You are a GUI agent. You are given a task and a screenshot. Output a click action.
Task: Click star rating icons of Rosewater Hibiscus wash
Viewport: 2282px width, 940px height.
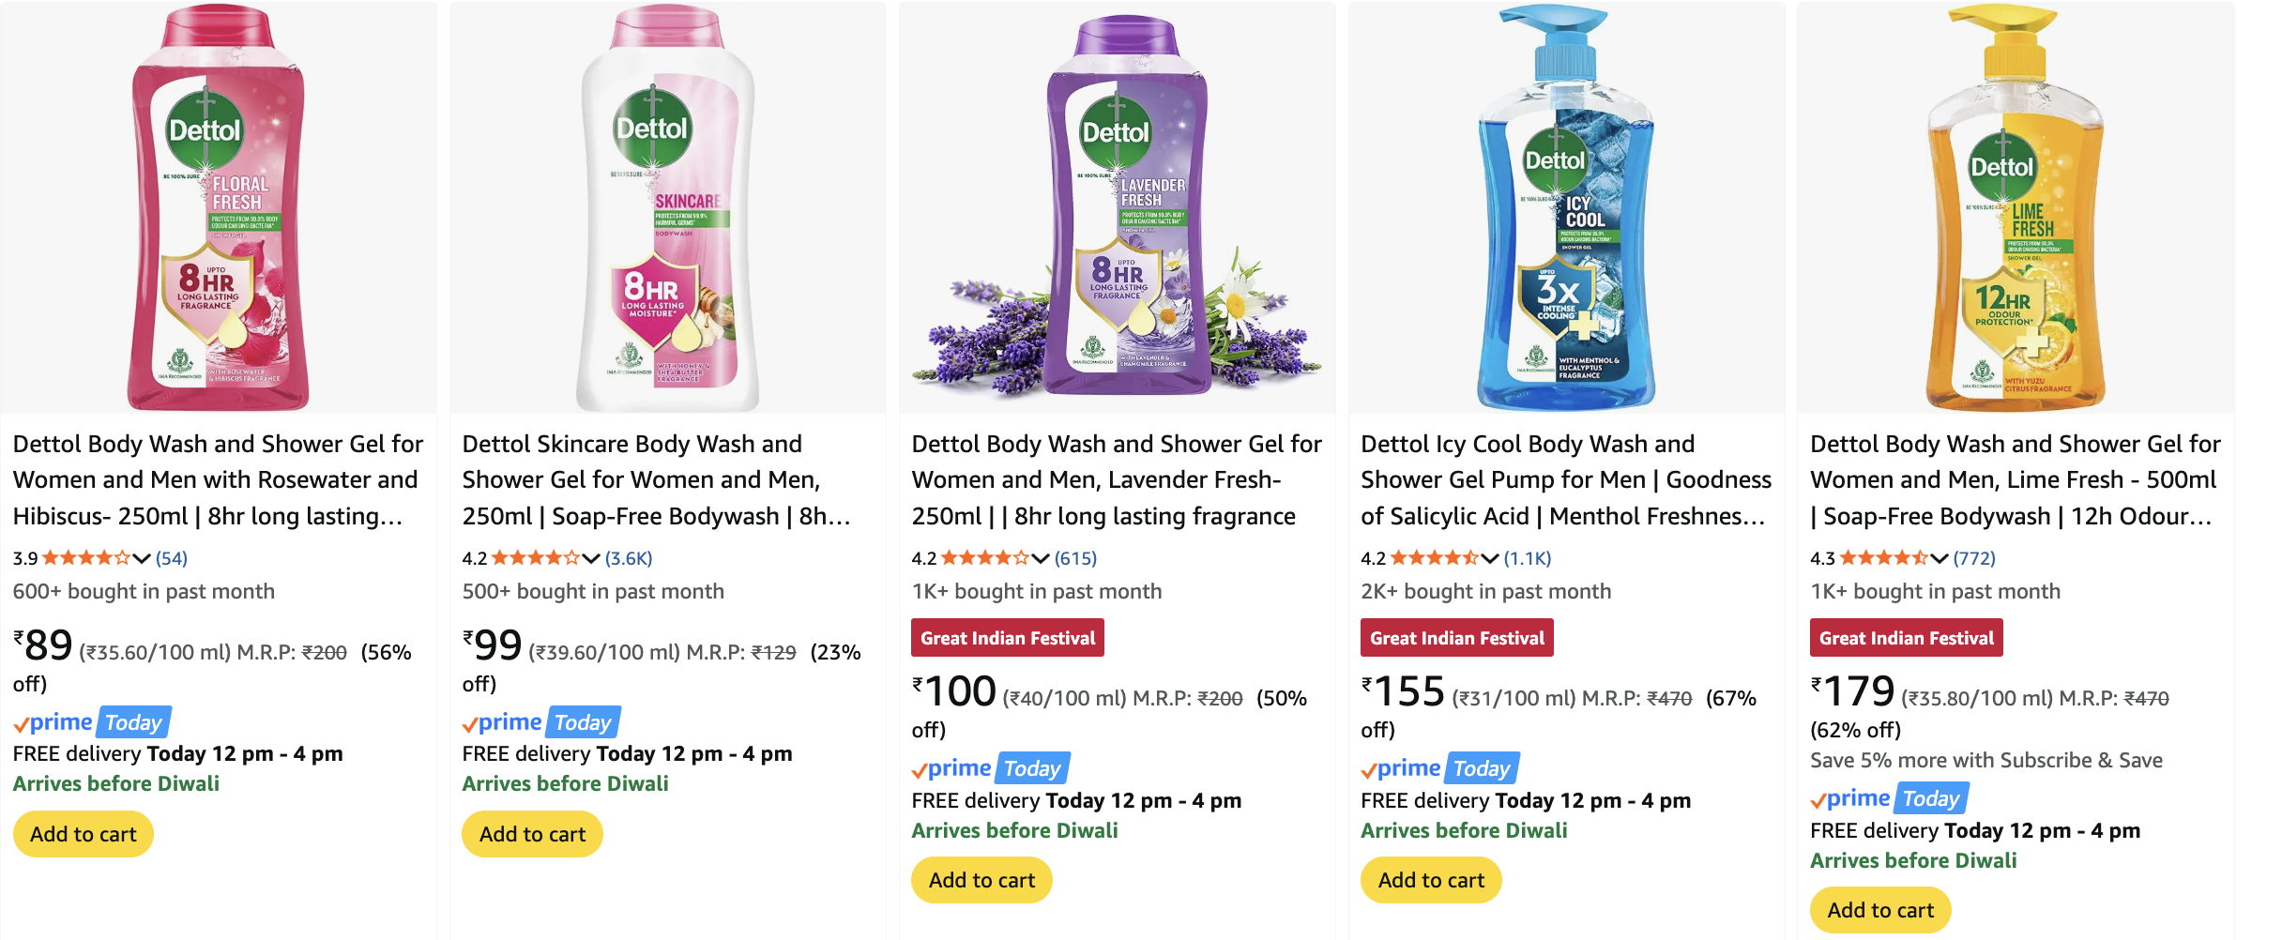(86, 558)
